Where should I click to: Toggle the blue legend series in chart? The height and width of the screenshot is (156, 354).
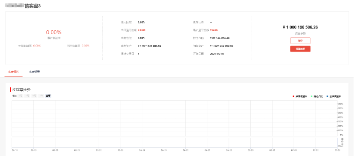point(334,96)
